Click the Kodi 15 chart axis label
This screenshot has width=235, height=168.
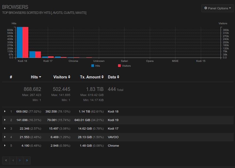coord(201,61)
